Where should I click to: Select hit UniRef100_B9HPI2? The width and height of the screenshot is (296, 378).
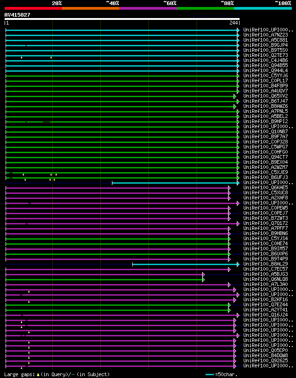[x=265, y=121]
